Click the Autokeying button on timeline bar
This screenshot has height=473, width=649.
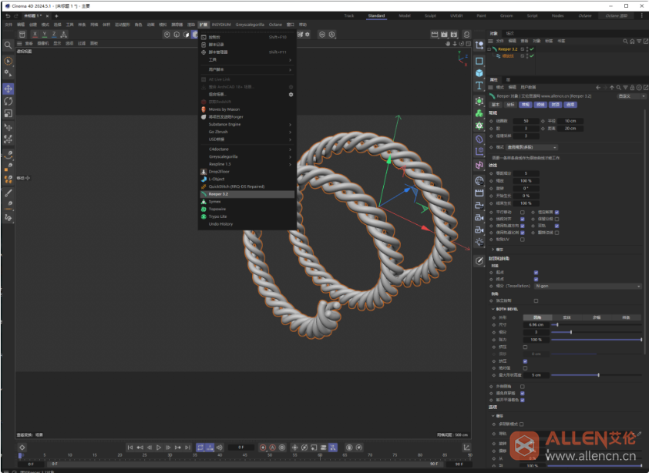coord(272,448)
